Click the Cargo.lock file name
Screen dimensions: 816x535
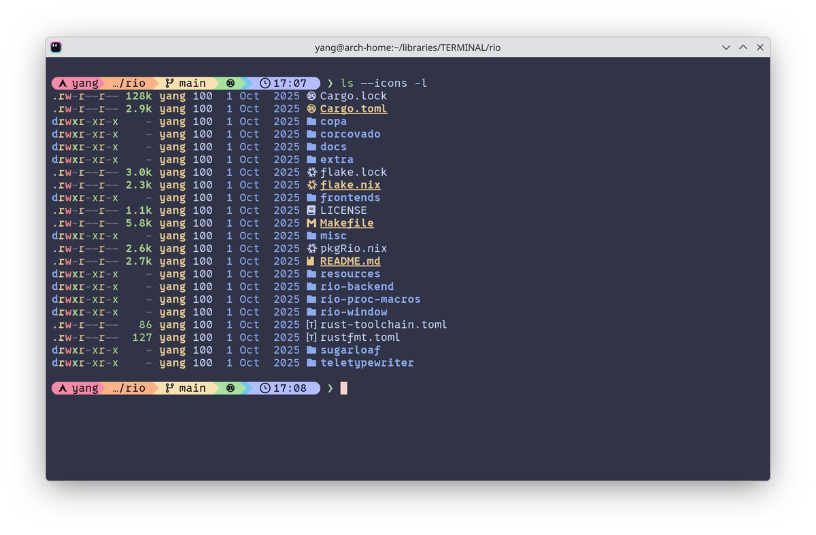click(x=354, y=96)
